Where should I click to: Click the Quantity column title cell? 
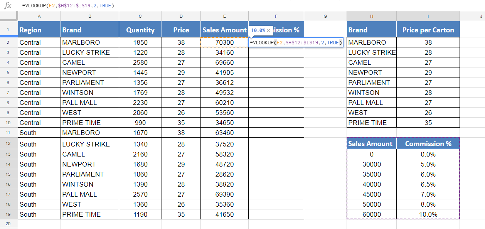coord(140,30)
